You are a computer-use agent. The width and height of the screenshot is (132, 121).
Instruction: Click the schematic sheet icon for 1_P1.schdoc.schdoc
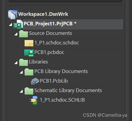[29, 43]
